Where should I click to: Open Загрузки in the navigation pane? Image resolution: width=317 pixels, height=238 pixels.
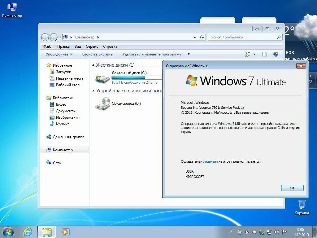(x=63, y=72)
